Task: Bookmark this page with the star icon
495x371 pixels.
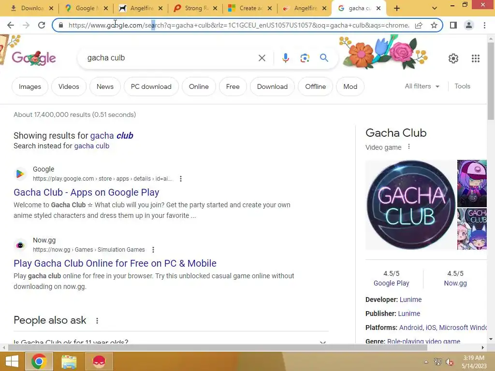Action: (x=434, y=25)
